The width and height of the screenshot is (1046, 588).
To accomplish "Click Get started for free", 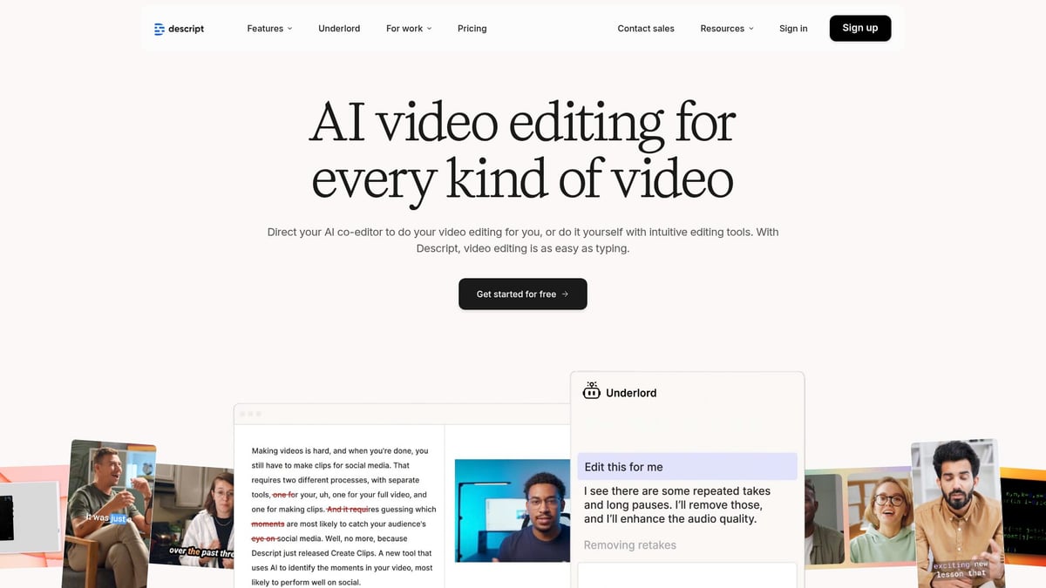I will tap(522, 294).
